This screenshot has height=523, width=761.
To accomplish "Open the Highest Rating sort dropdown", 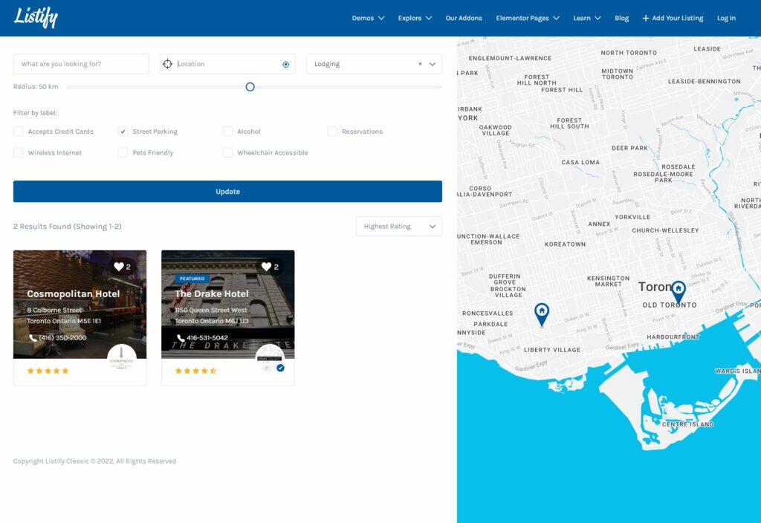I will pos(399,227).
